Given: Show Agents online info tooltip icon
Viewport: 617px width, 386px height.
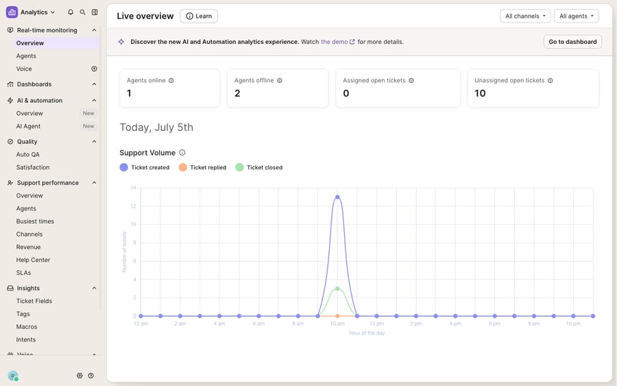Looking at the screenshot, I should 171,81.
